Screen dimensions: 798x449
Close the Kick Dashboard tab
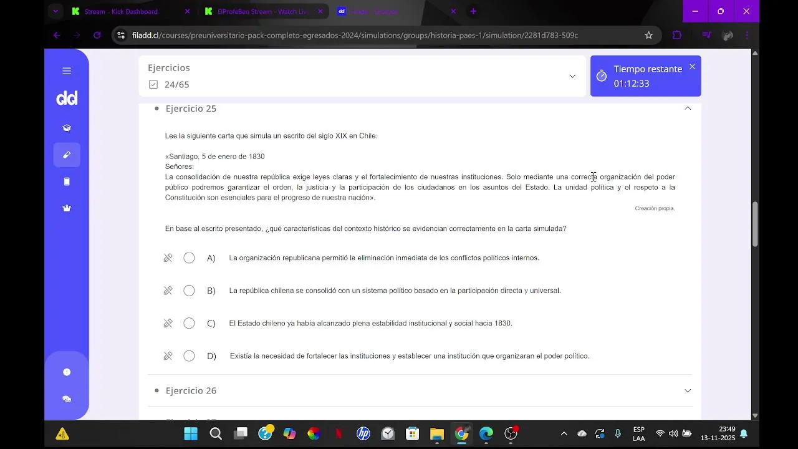coord(187,11)
